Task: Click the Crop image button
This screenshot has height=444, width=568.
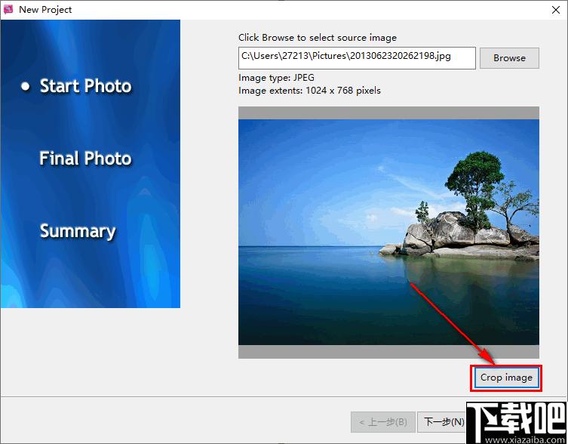Action: coord(506,378)
